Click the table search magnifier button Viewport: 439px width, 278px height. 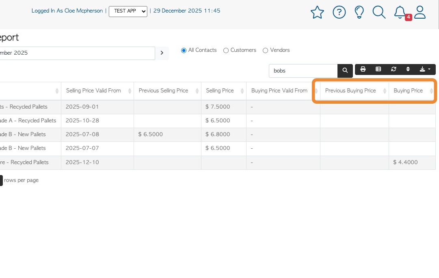tap(345, 71)
